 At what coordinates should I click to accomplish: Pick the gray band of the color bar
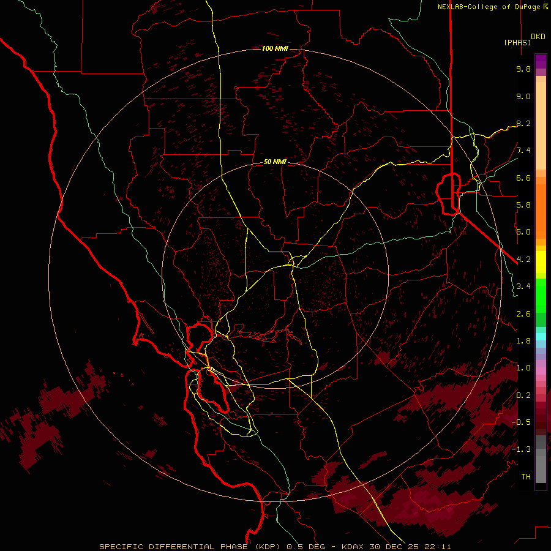pos(541,459)
